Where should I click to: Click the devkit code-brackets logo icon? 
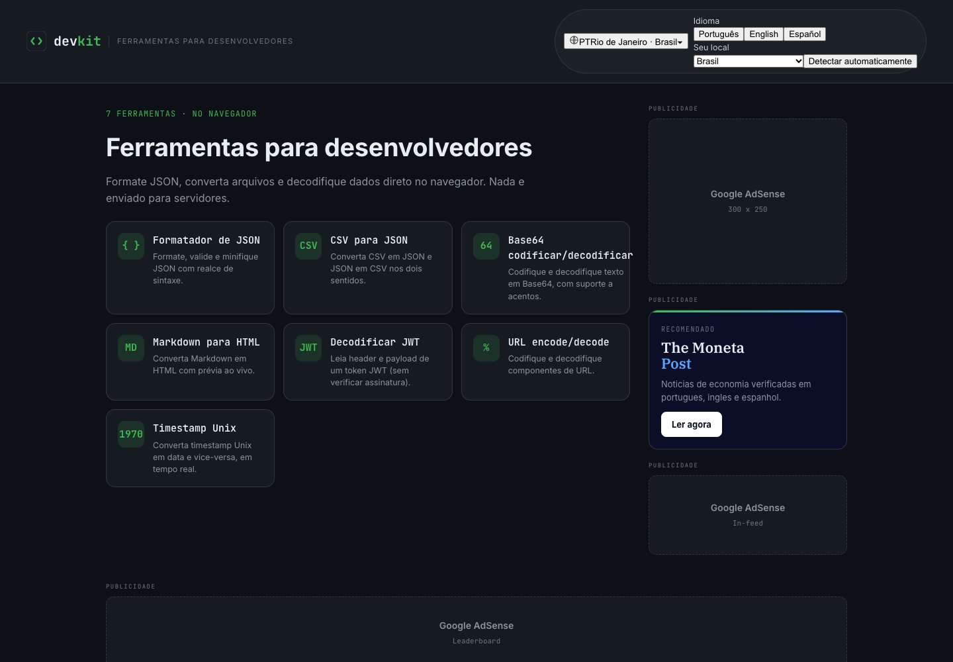pos(36,41)
